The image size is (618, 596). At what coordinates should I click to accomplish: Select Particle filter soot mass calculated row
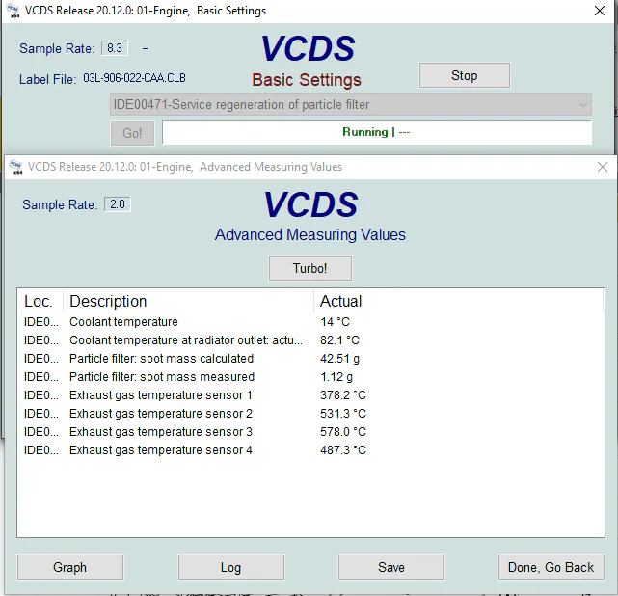tap(161, 359)
